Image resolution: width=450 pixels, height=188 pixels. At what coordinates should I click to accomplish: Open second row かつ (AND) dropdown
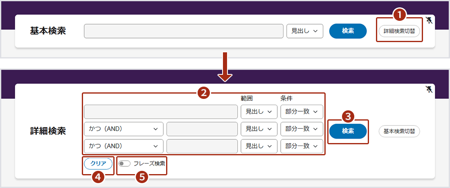pos(124,129)
